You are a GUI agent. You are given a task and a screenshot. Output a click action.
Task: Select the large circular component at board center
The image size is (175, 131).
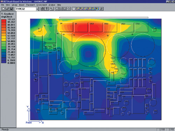(x=89, y=50)
